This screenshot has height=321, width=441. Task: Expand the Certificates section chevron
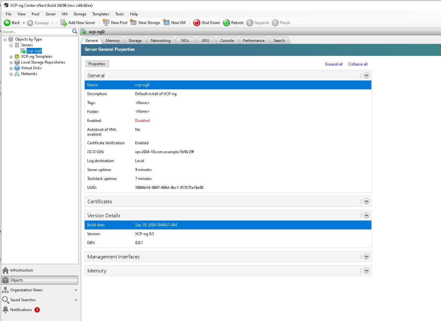click(x=366, y=201)
